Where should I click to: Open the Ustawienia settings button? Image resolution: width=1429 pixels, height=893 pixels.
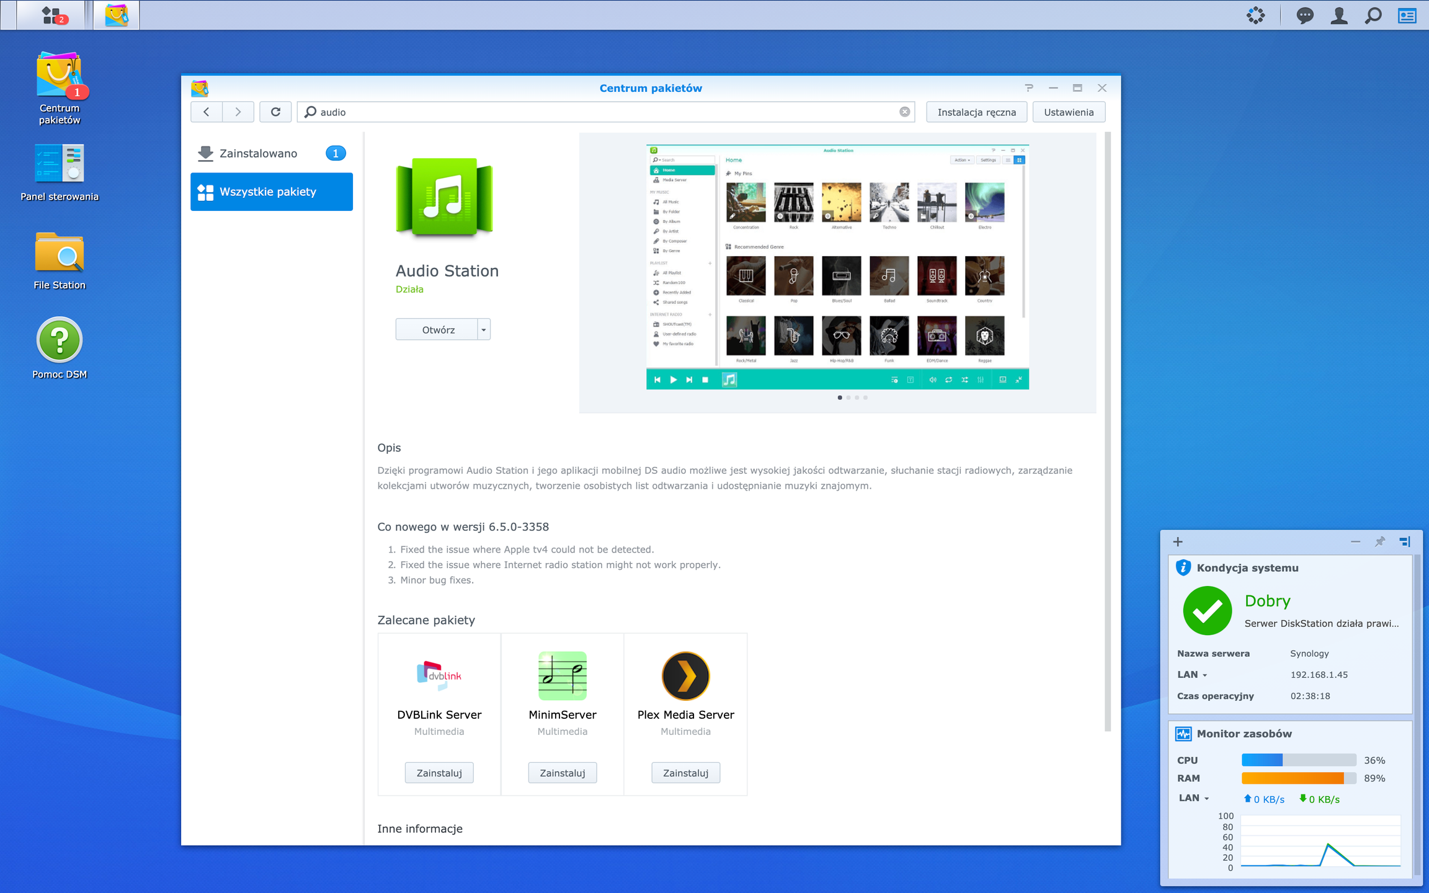click(x=1069, y=112)
